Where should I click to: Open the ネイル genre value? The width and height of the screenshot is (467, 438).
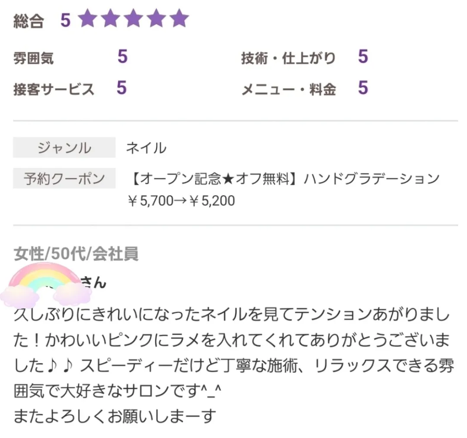point(146,148)
